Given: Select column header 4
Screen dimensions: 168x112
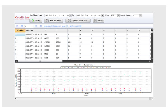Looking at the screenshot, I should (x=85, y=31).
